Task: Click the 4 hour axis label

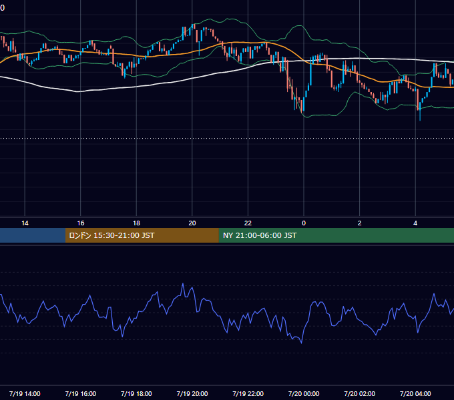Action: (415, 223)
